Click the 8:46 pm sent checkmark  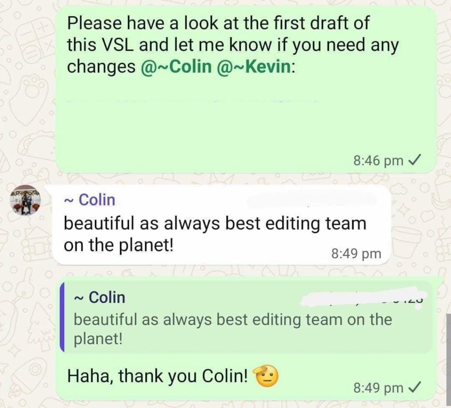415,160
